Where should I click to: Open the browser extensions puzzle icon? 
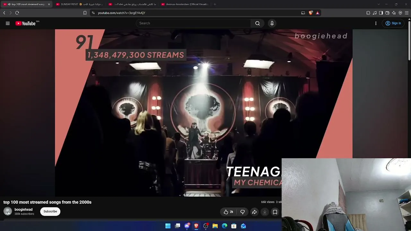pyautogui.click(x=368, y=13)
